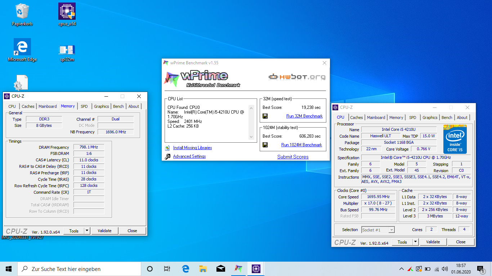Screen dimensions: 492x276
Task: Open Cortana circle icon on taskbar
Action: pyautogui.click(x=150, y=269)
